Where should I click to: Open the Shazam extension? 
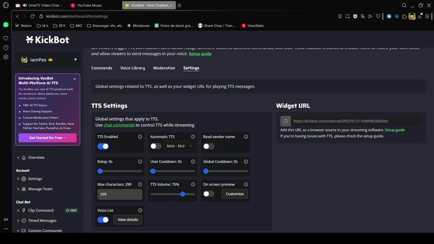(389, 16)
